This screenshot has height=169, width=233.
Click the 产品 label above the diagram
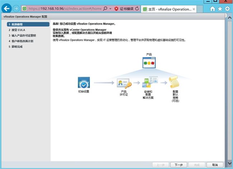pyautogui.click(x=149, y=54)
